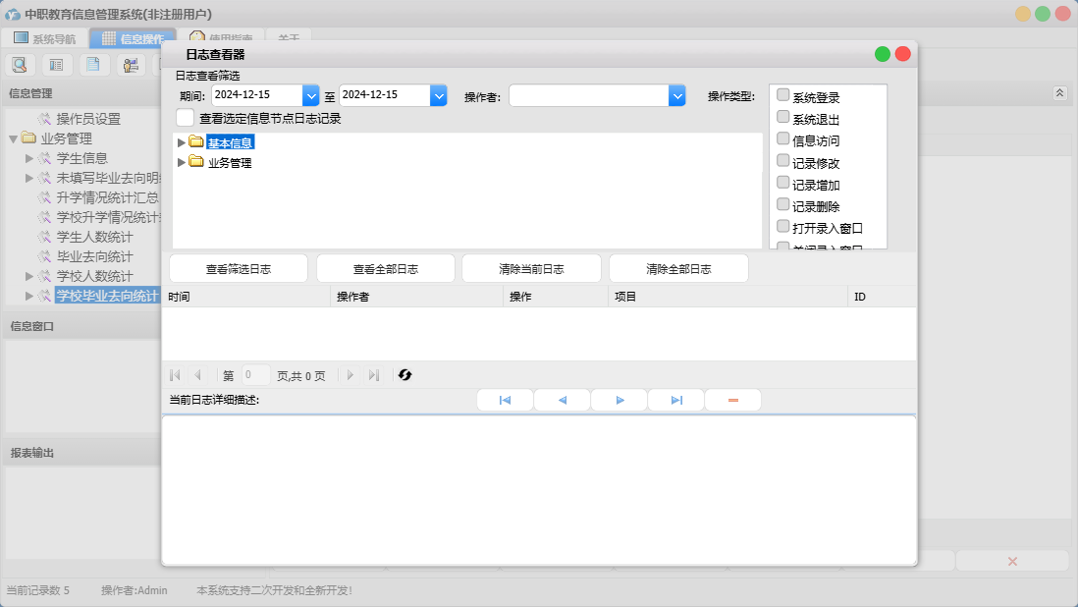Open the 操作者 combo box dropdown

tap(676, 95)
